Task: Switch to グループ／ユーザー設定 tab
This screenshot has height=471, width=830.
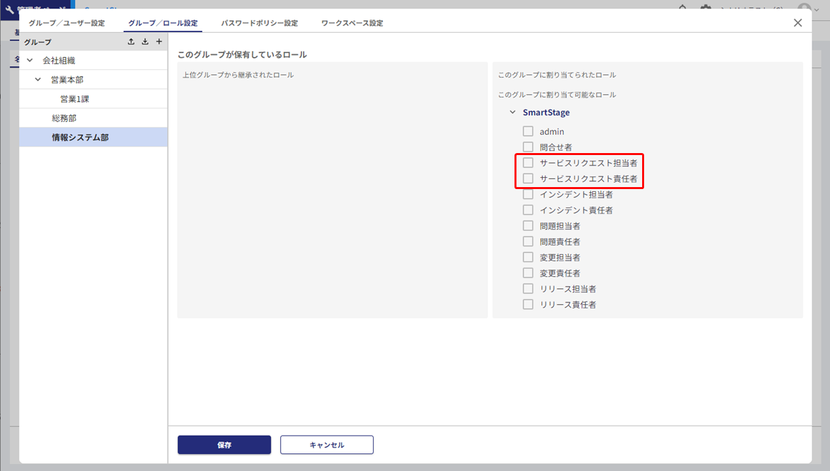Action: (66, 23)
